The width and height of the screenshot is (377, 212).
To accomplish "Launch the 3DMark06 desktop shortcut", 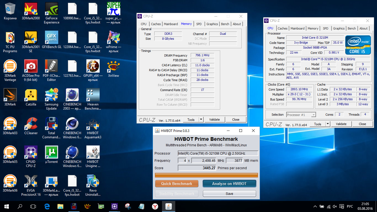I will click(10, 183).
